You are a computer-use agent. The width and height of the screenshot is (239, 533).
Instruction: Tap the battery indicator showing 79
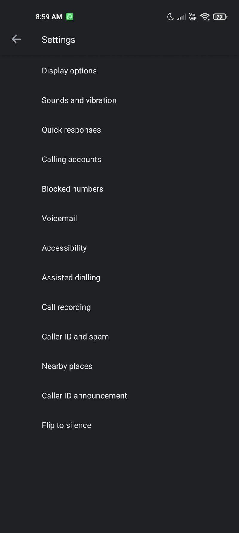[x=219, y=16]
